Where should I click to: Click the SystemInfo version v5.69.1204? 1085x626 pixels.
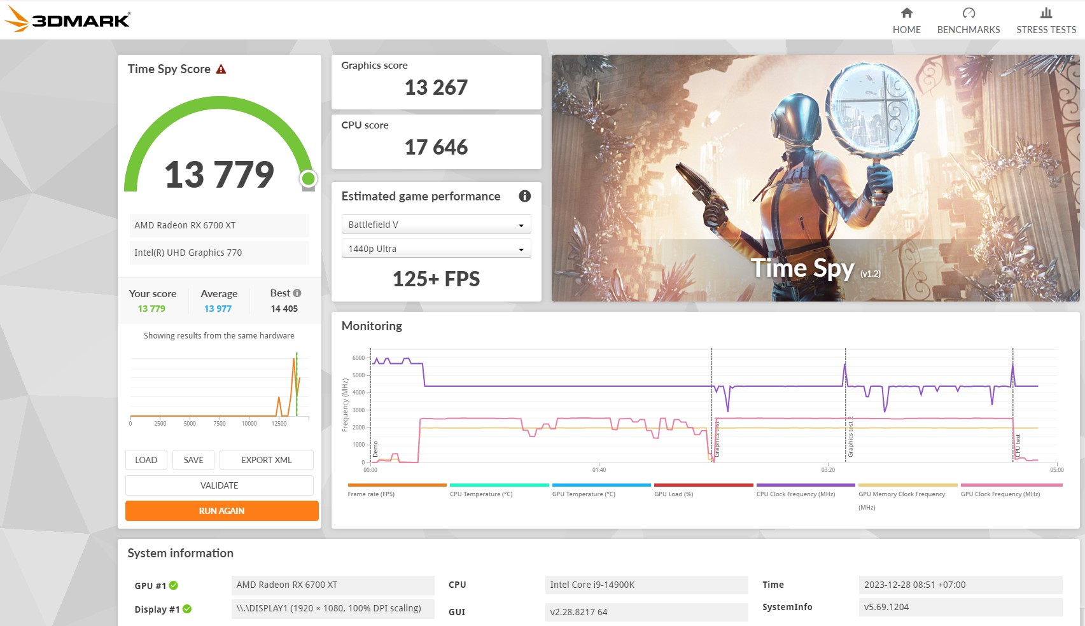pos(960,607)
